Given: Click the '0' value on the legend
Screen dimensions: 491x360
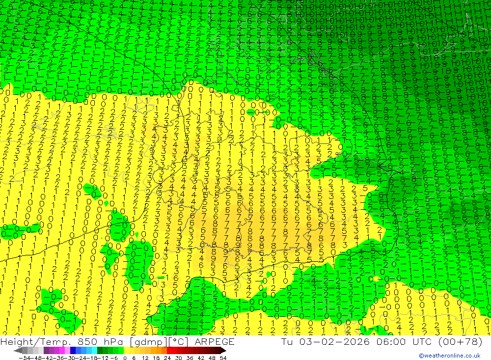Looking at the screenshot, I should 125,358.
